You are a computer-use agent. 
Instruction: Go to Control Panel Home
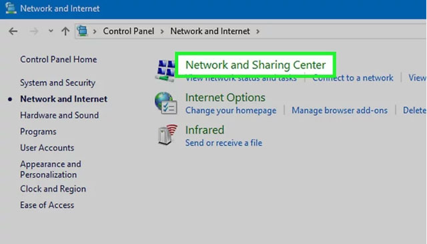click(59, 59)
